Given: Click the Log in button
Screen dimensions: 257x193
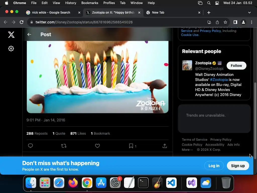Looking at the screenshot, I should pyautogui.click(x=214, y=166).
